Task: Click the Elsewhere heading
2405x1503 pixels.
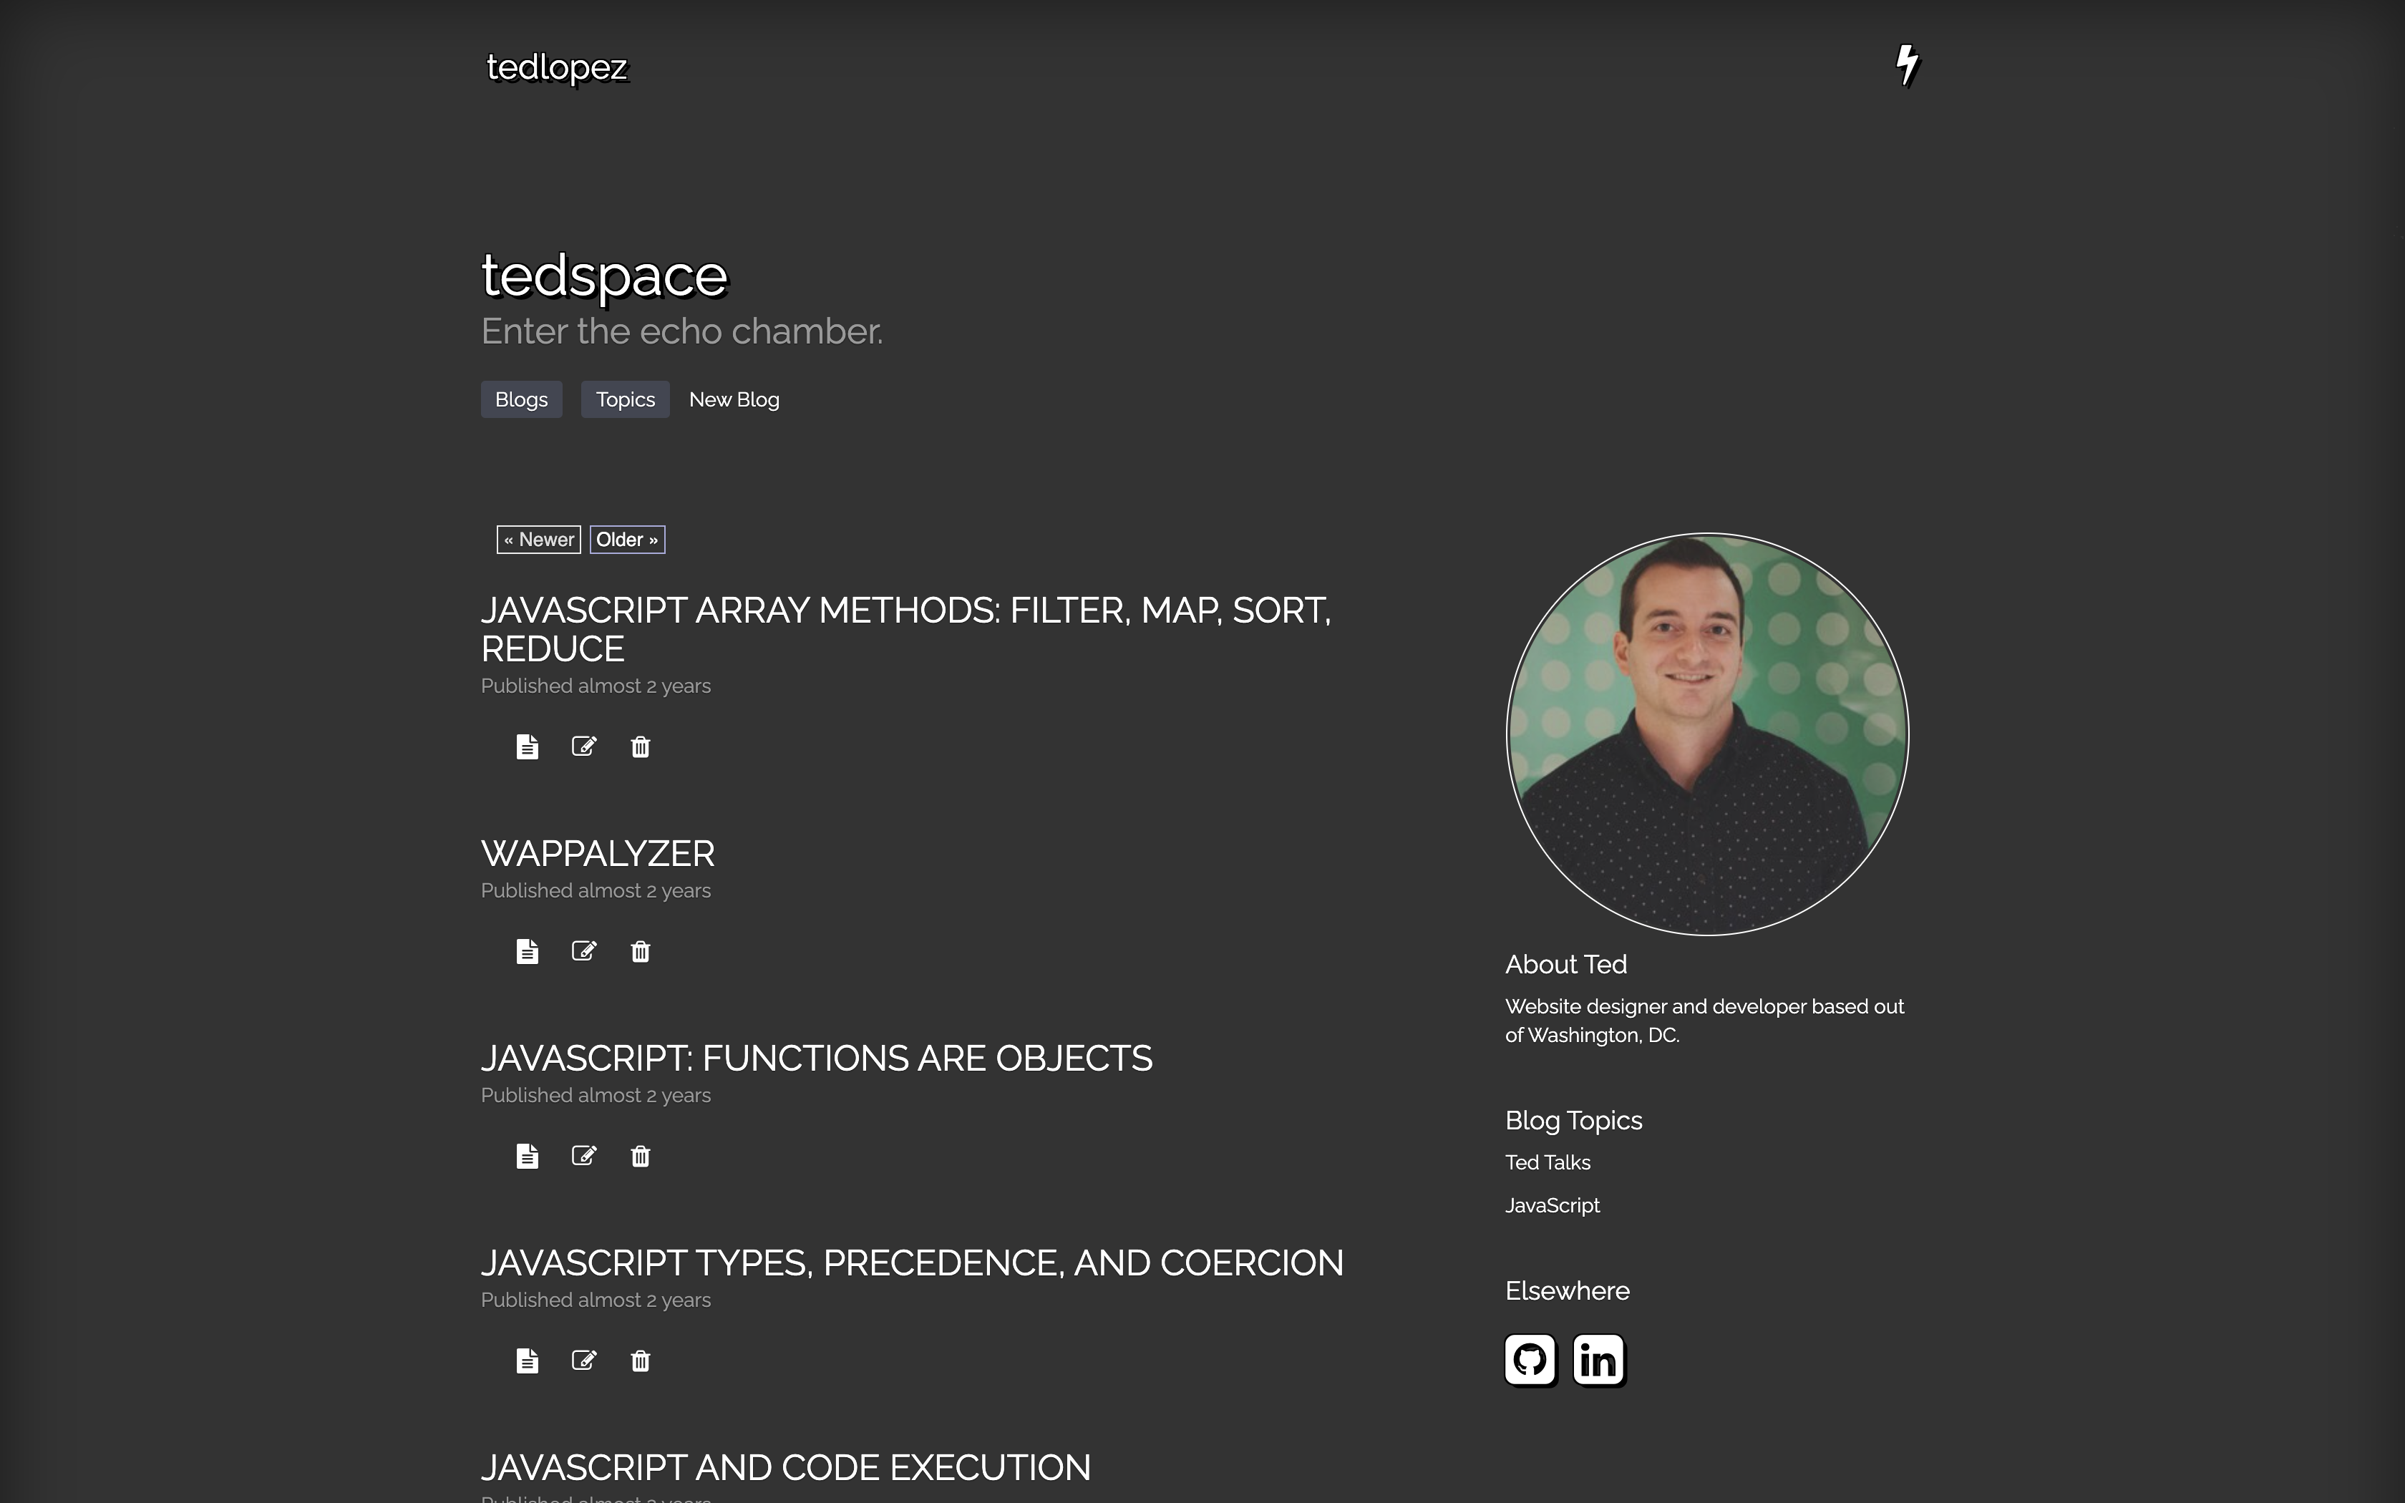Action: tap(1568, 1290)
